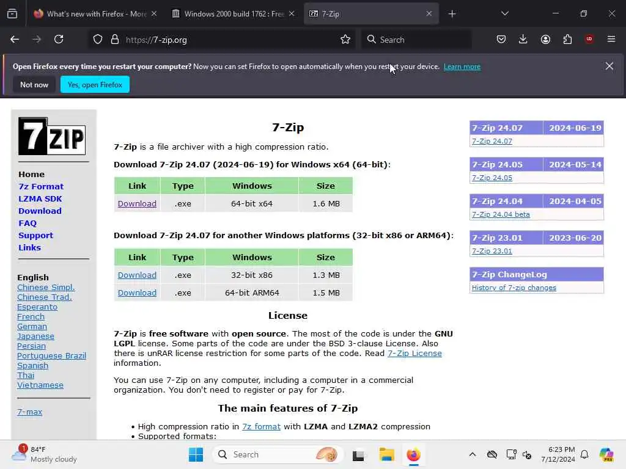626x469 pixels.
Task: Click the site padlock icon
Action: (115, 40)
